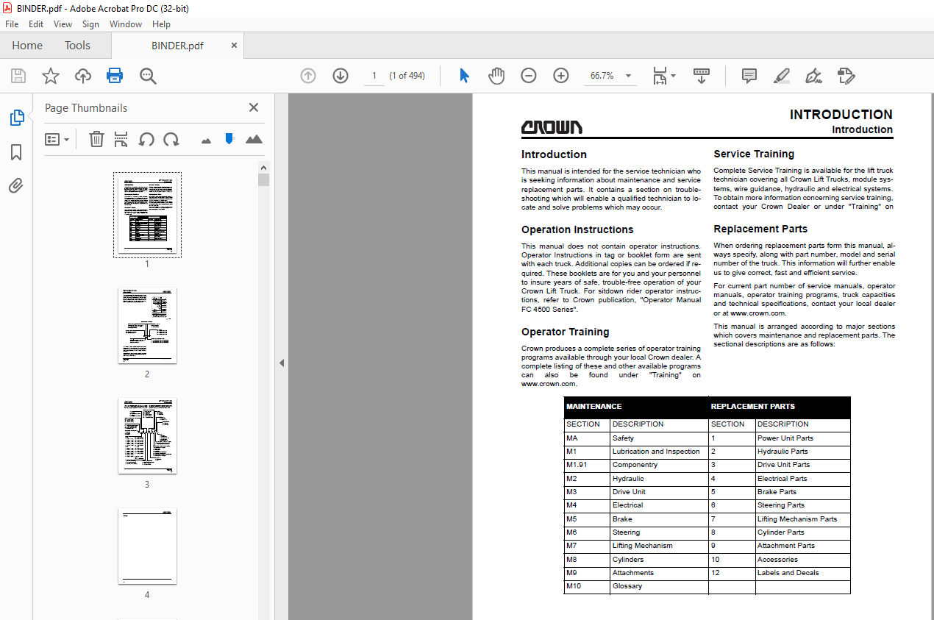Select the BINDER.pdf document tab
The image size is (934, 620).
[177, 46]
